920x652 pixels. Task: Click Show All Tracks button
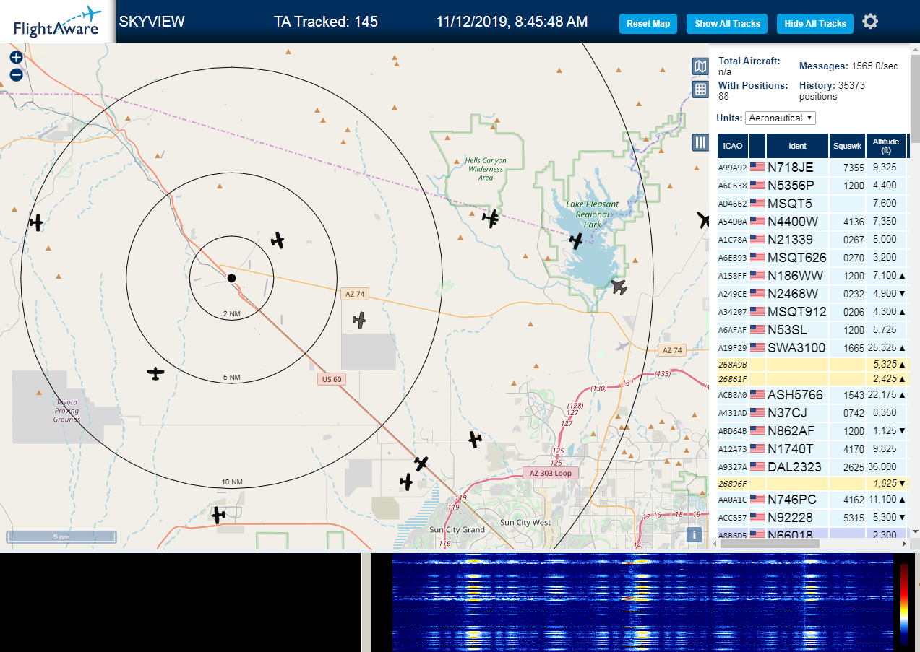727,24
